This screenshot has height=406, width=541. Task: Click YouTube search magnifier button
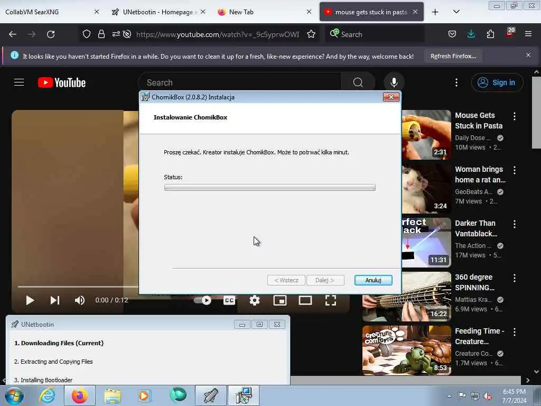358,82
